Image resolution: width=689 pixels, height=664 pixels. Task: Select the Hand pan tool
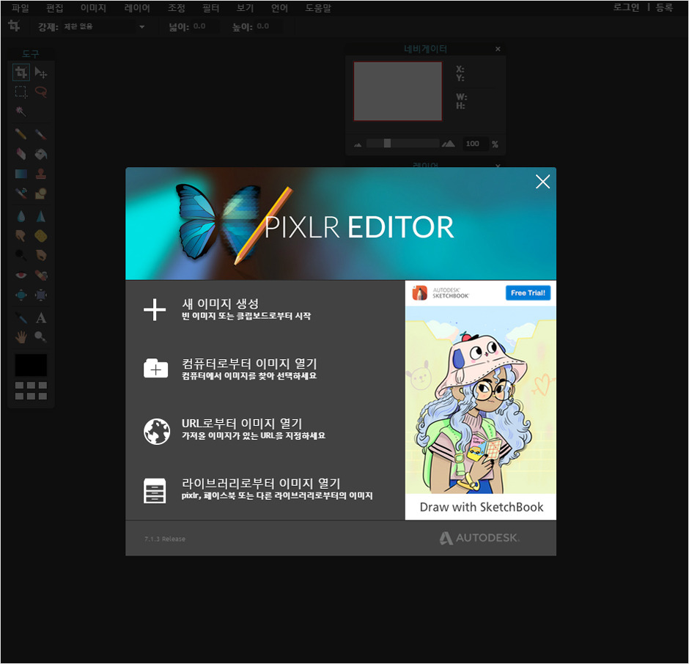[21, 337]
